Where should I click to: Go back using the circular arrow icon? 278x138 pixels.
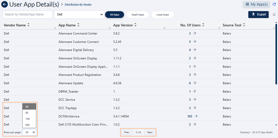click(x=4, y=4)
